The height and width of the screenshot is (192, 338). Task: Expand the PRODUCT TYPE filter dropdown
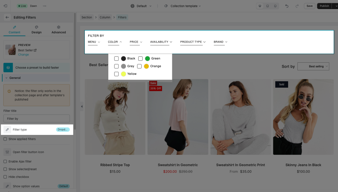point(193,42)
